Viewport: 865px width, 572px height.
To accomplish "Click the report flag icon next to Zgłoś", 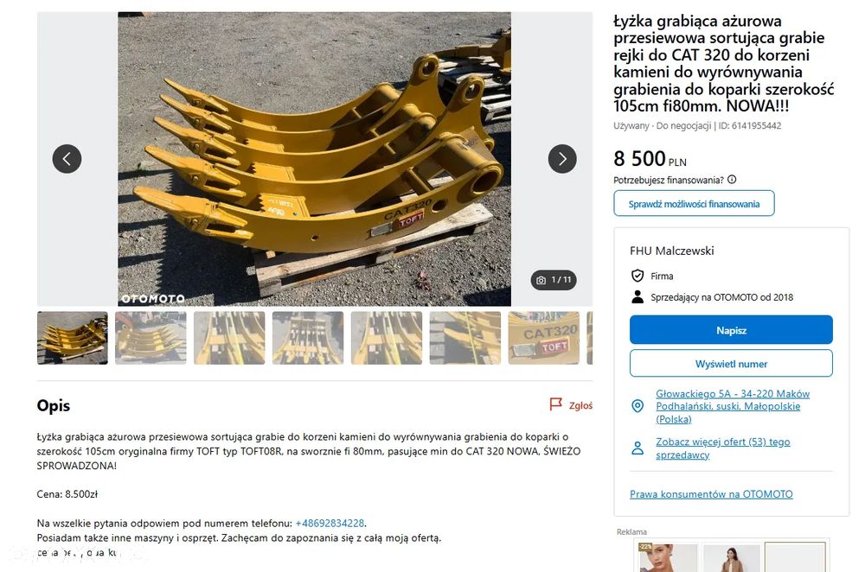I will (555, 404).
